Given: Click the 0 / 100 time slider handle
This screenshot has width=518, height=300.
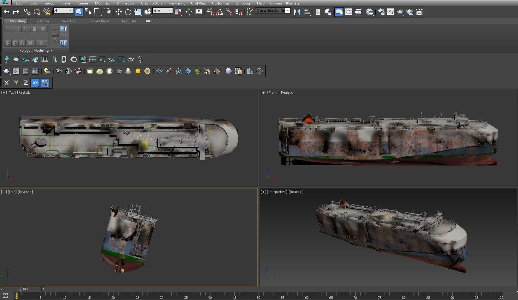Looking at the screenshot, I should coord(22,289).
